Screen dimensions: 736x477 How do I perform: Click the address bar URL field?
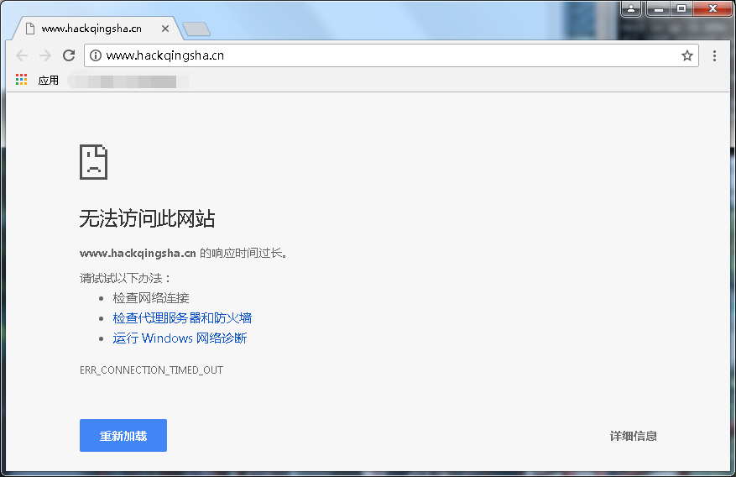[392, 55]
